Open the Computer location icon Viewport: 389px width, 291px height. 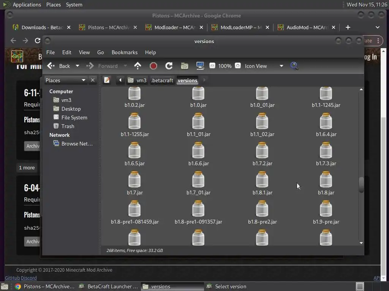[x=200, y=66]
